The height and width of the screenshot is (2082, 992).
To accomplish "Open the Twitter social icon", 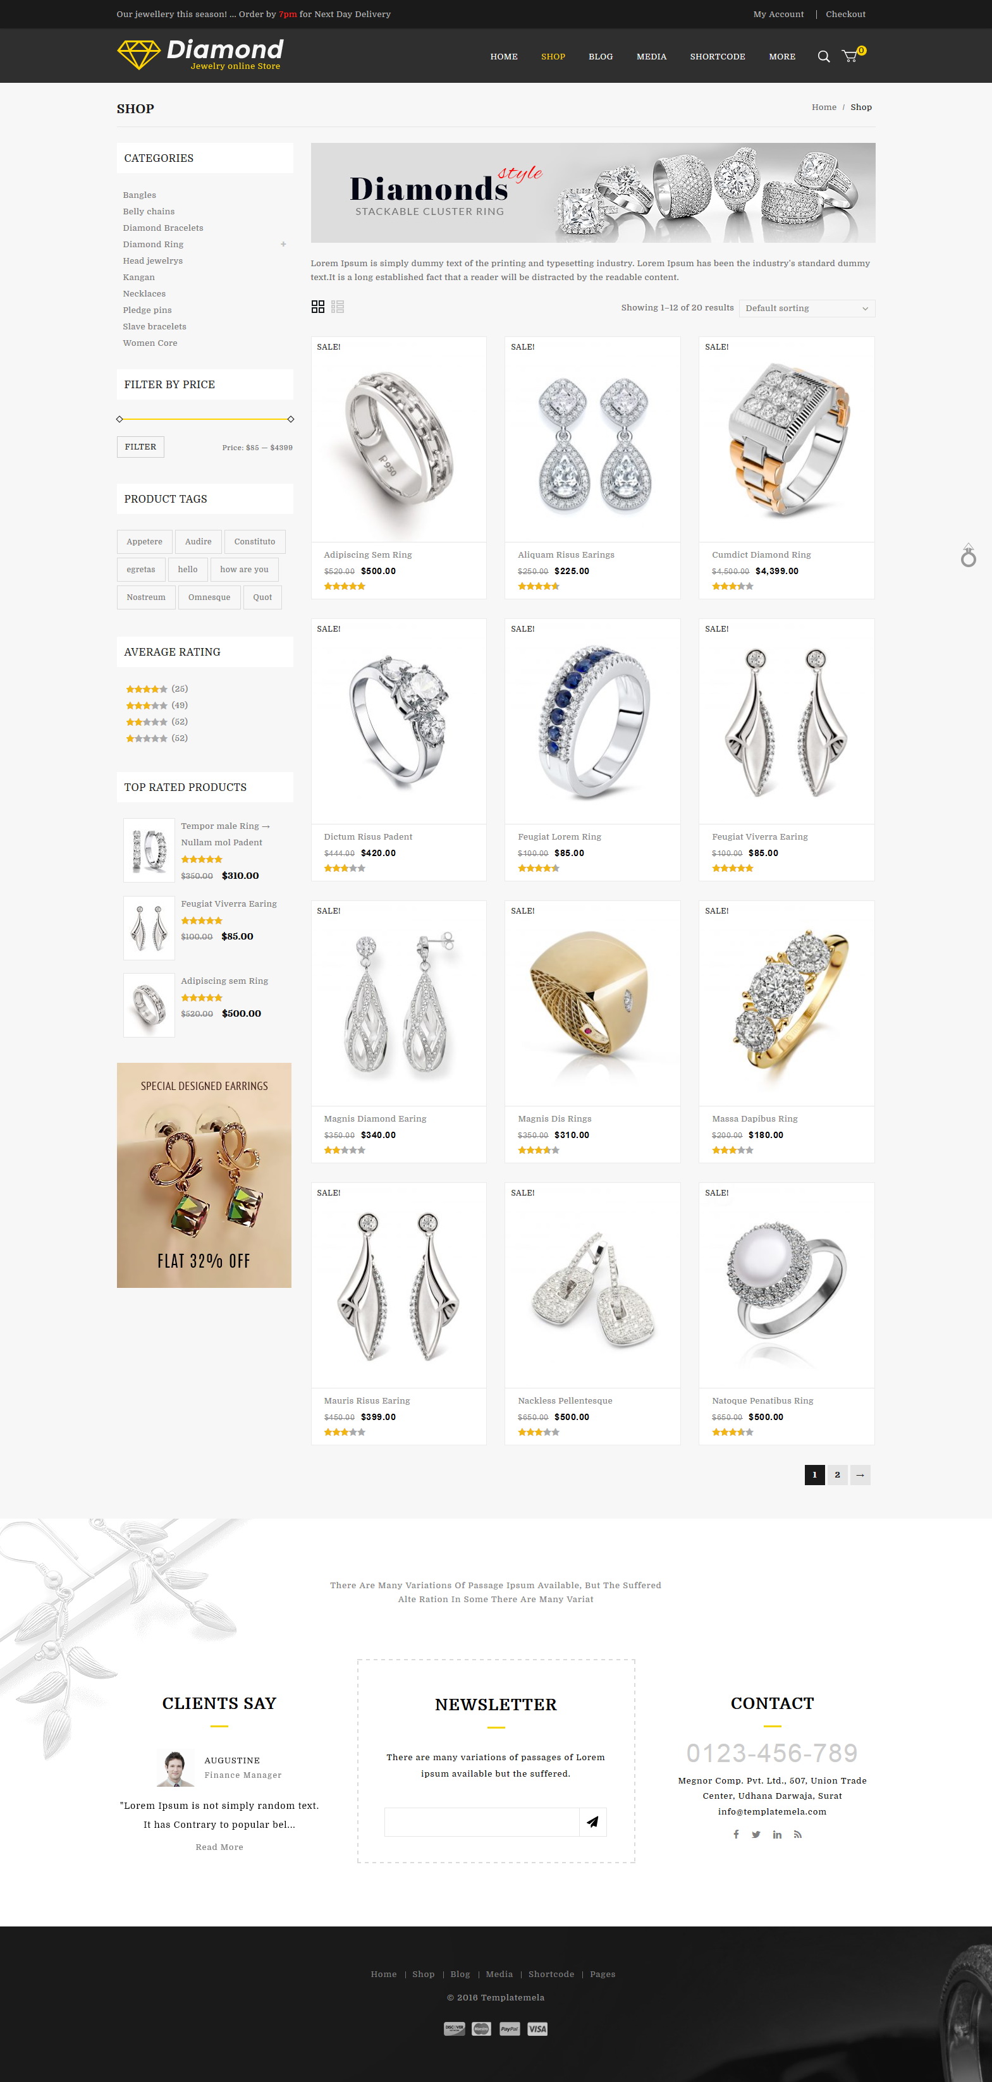I will tap(756, 1834).
